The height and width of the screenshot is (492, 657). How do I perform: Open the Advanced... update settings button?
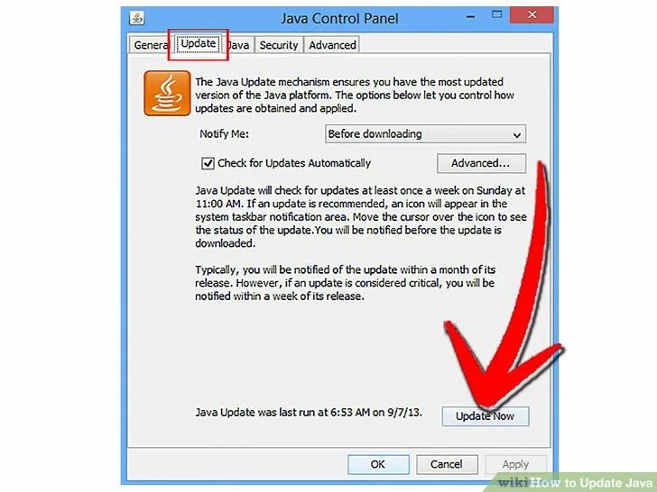pos(481,163)
